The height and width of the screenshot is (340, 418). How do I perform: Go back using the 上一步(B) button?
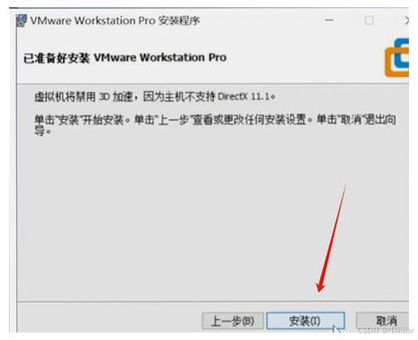(x=232, y=321)
